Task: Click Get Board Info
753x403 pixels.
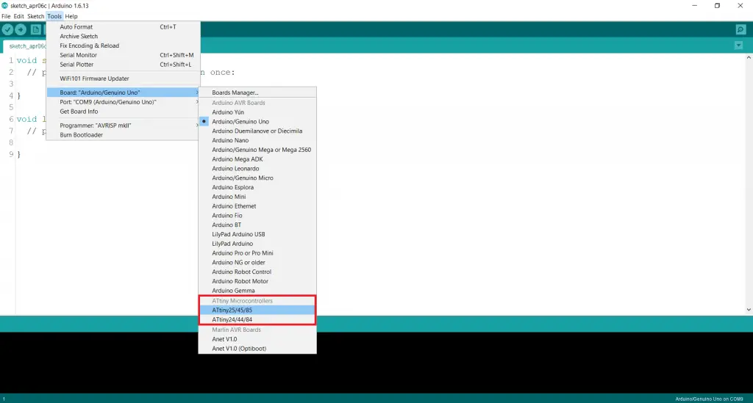Action: 123,111
